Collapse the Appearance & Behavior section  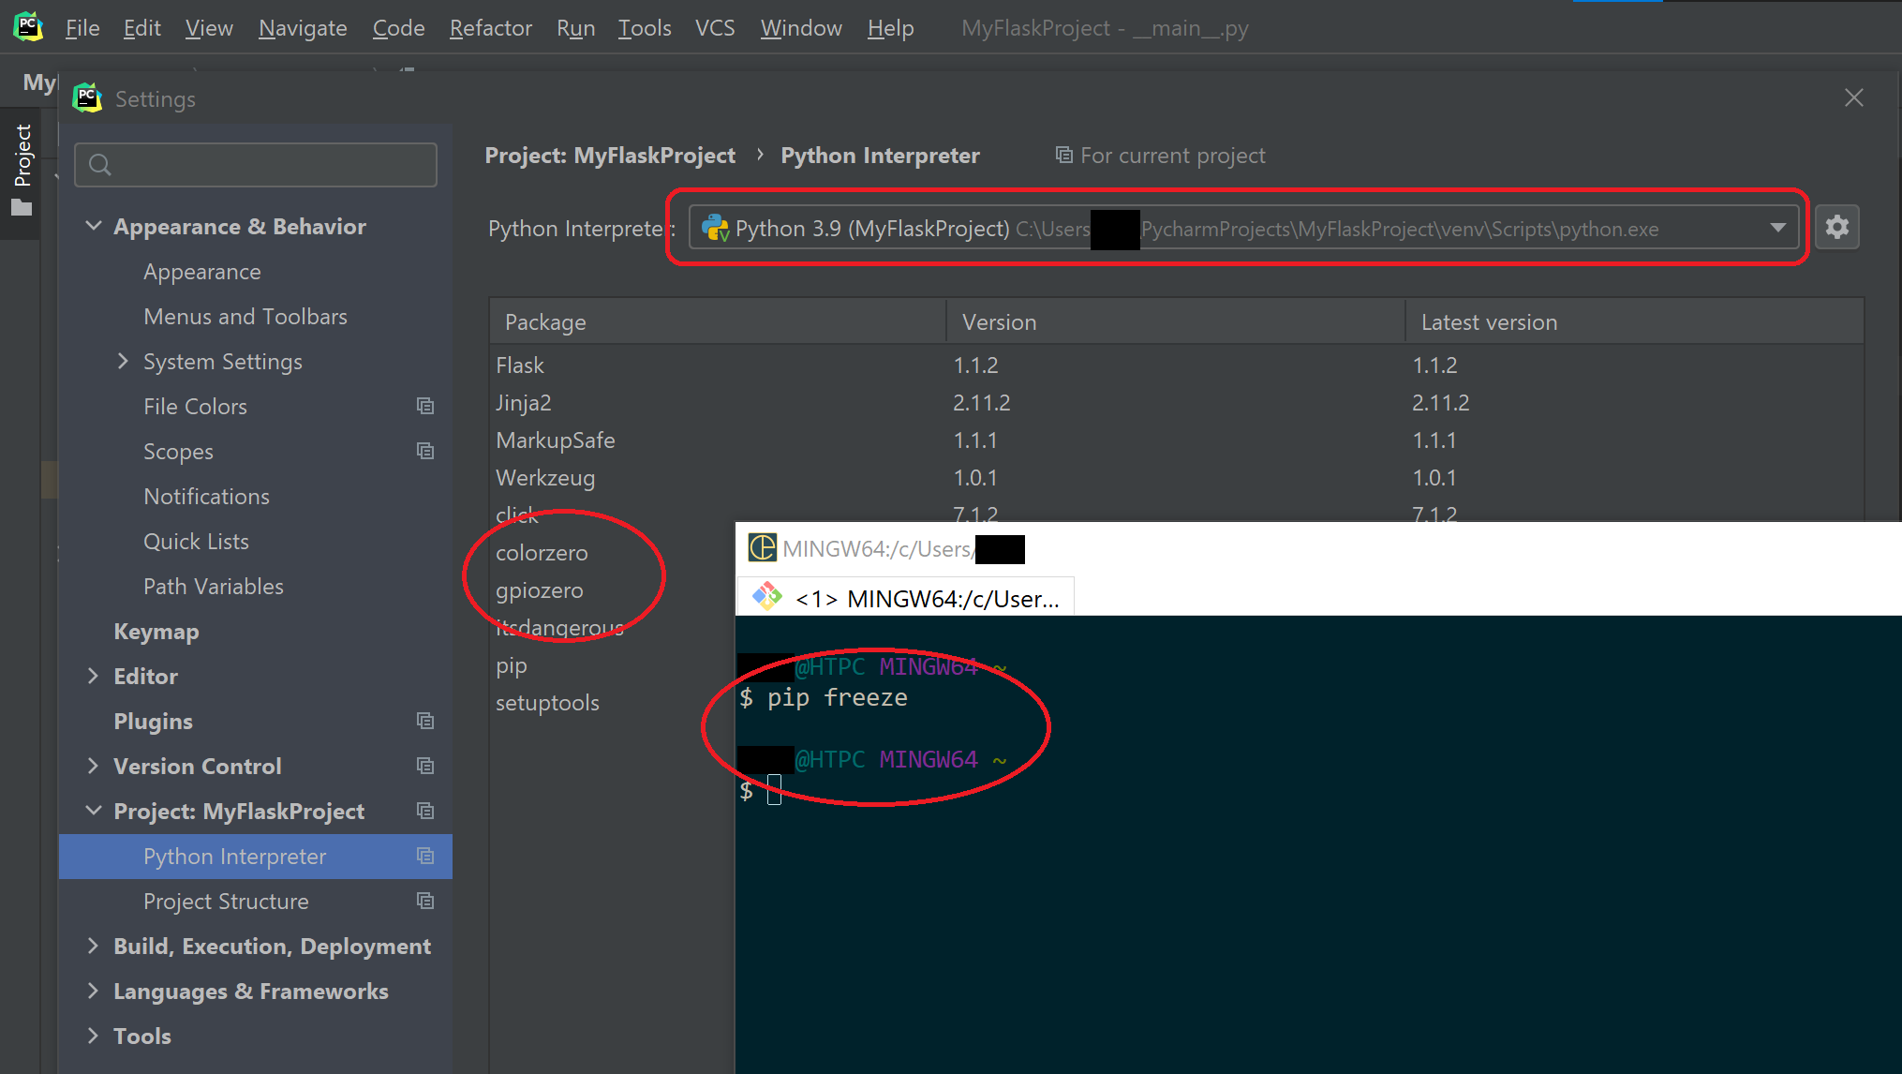click(x=94, y=226)
